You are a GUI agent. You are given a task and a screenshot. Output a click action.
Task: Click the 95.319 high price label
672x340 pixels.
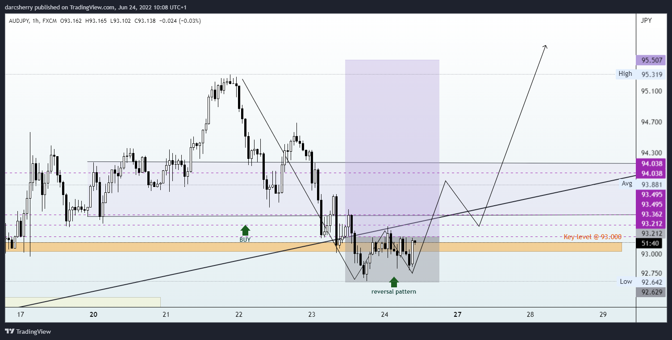[651, 75]
